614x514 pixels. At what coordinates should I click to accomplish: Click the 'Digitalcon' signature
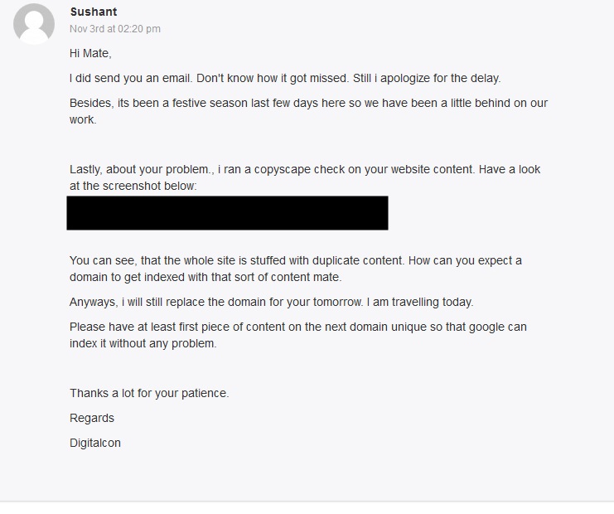click(95, 443)
